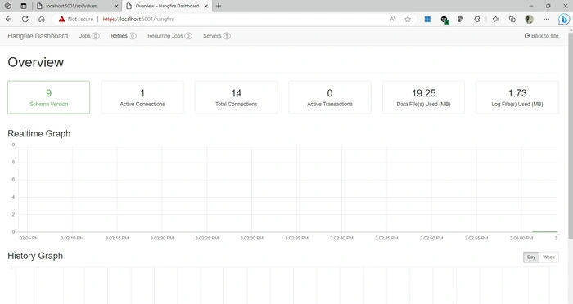Switch to localhost:5001/api/values tab

78,7
